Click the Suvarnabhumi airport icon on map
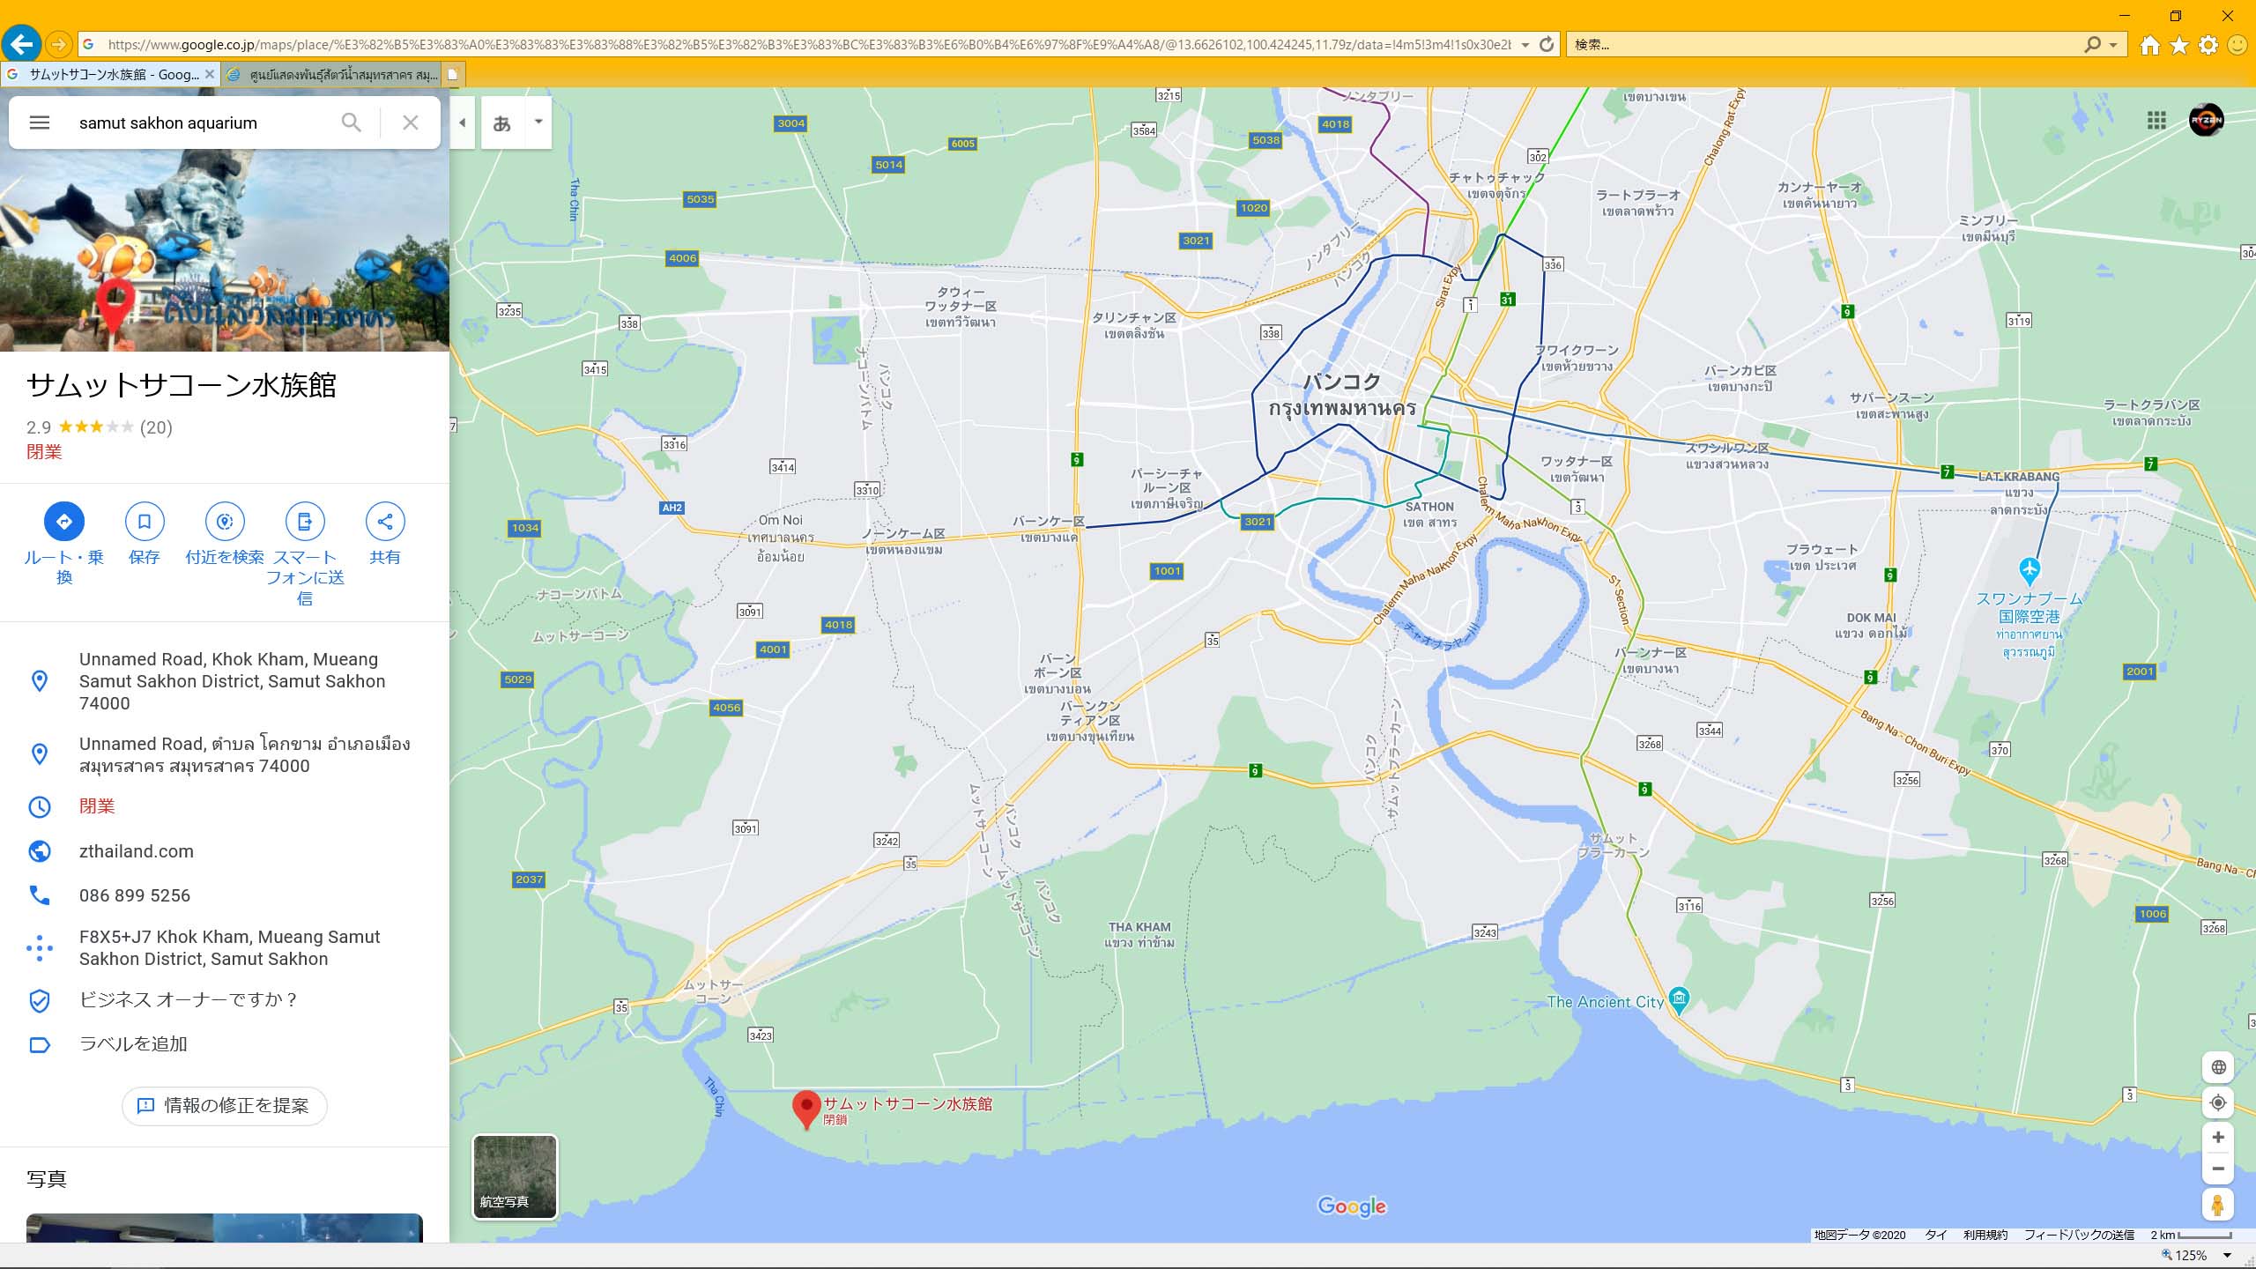 [x=2029, y=570]
